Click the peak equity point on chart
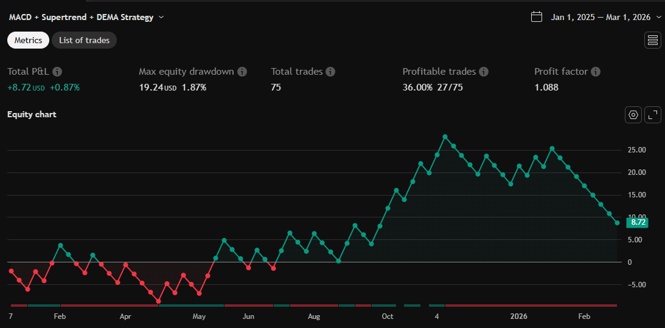665x328 pixels. point(445,137)
